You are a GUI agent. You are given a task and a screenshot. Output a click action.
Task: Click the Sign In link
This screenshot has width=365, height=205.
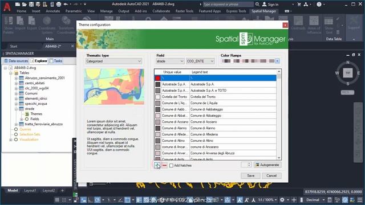270,4
